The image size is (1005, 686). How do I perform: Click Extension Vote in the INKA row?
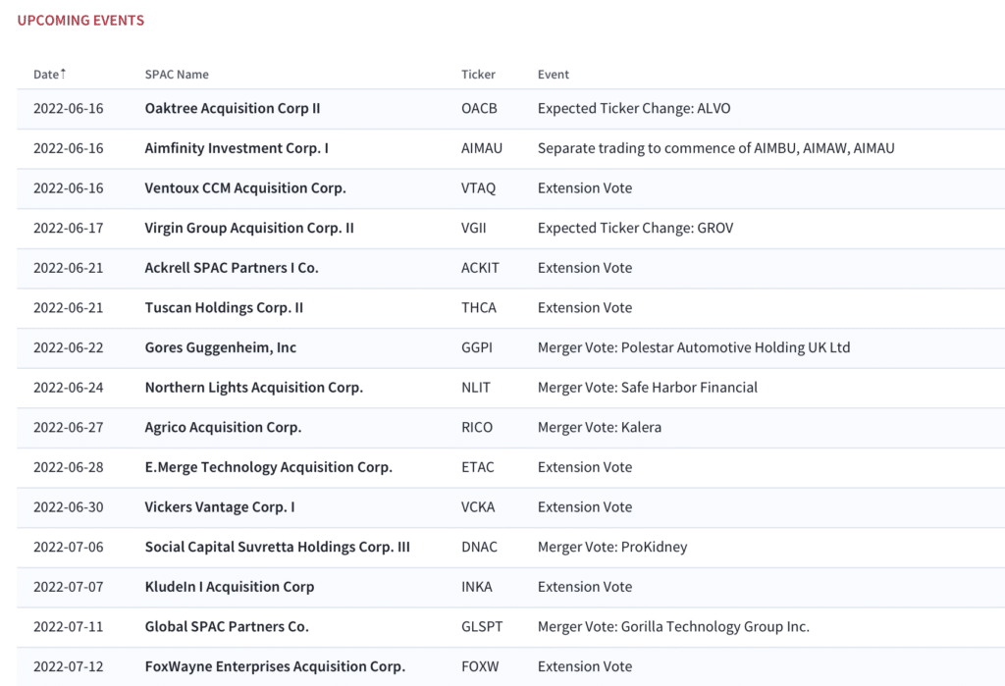(x=585, y=587)
